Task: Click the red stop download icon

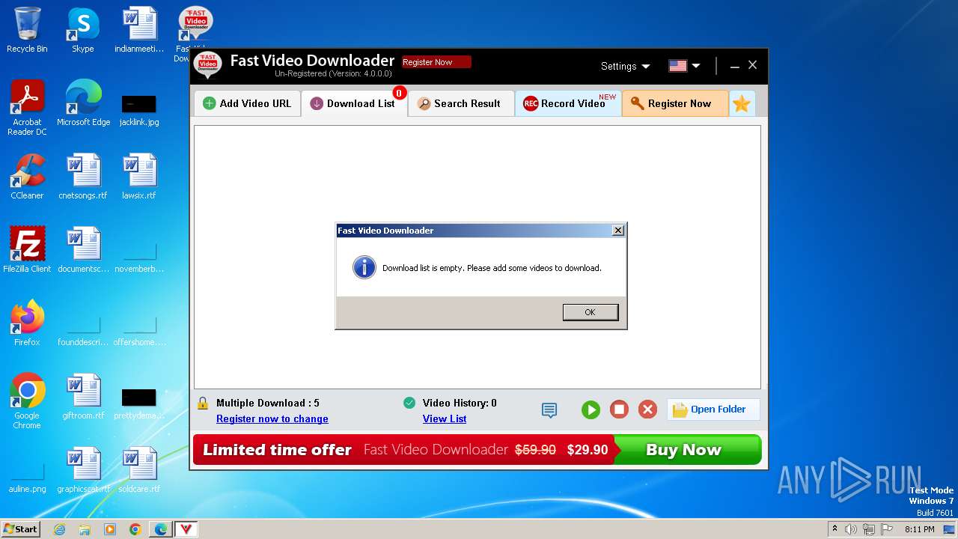Action: click(619, 409)
